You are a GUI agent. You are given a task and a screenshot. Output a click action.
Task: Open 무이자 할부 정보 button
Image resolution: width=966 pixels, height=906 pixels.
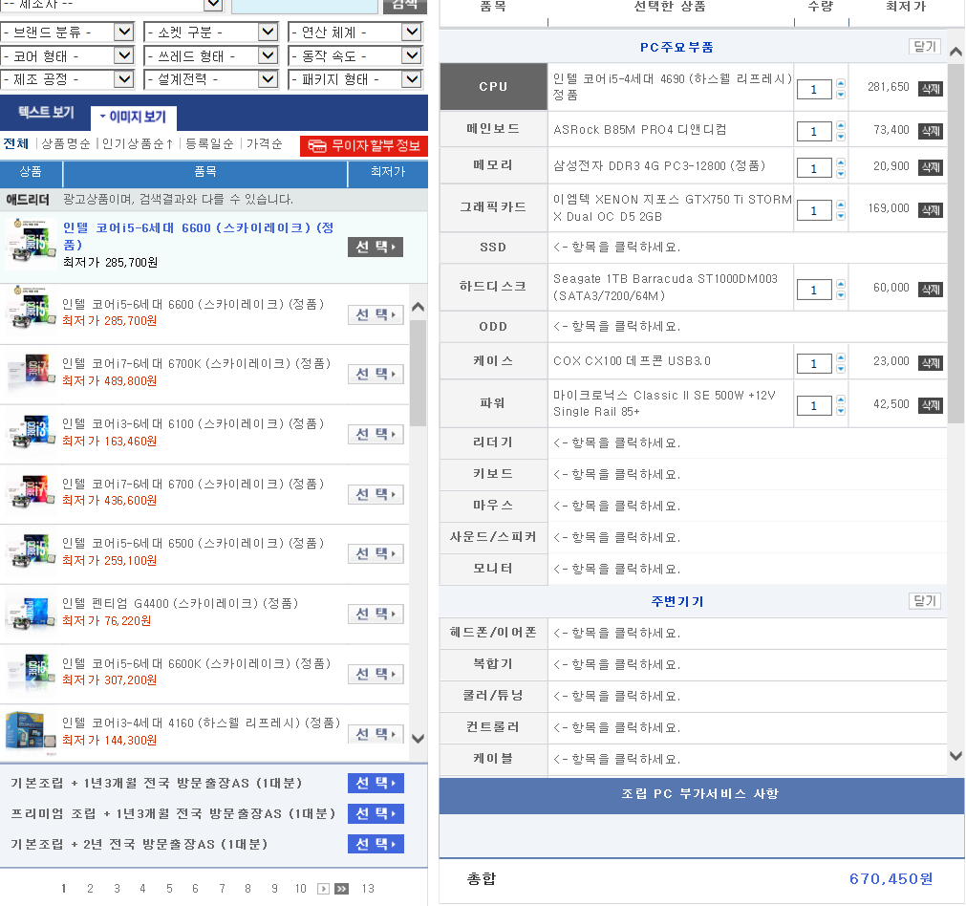point(363,146)
